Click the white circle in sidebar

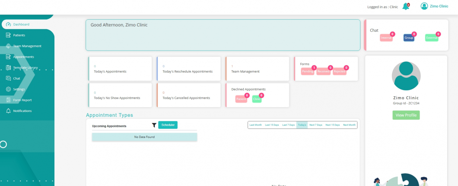3,144
